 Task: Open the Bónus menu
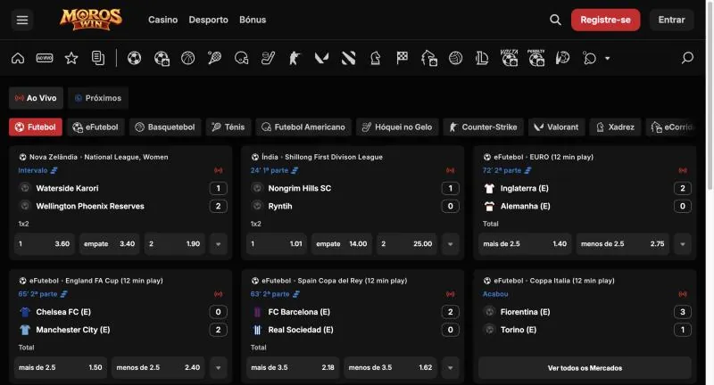tap(253, 20)
